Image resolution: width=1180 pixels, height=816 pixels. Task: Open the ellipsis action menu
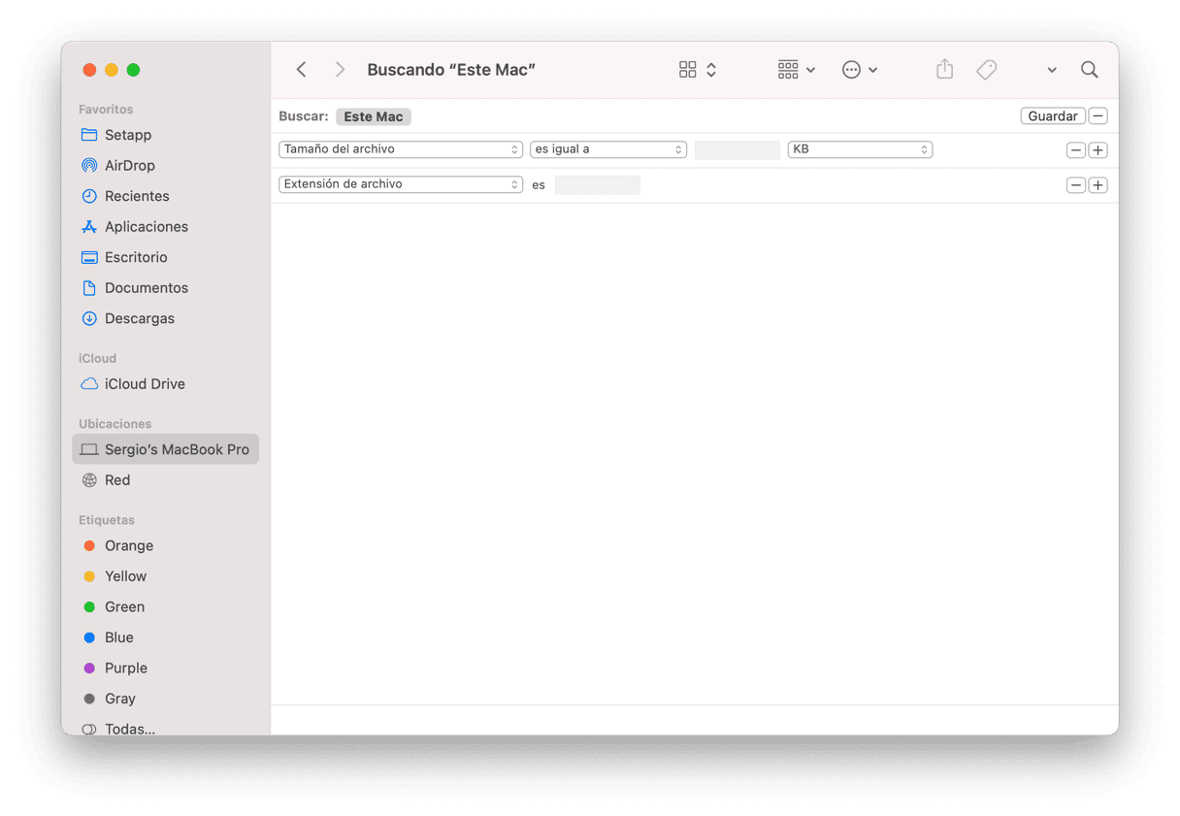pos(851,70)
